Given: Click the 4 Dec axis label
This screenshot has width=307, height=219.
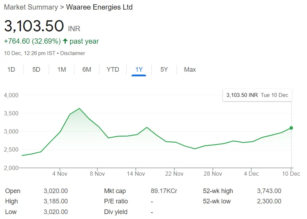Looking at the screenshot, I should [x=251, y=174].
